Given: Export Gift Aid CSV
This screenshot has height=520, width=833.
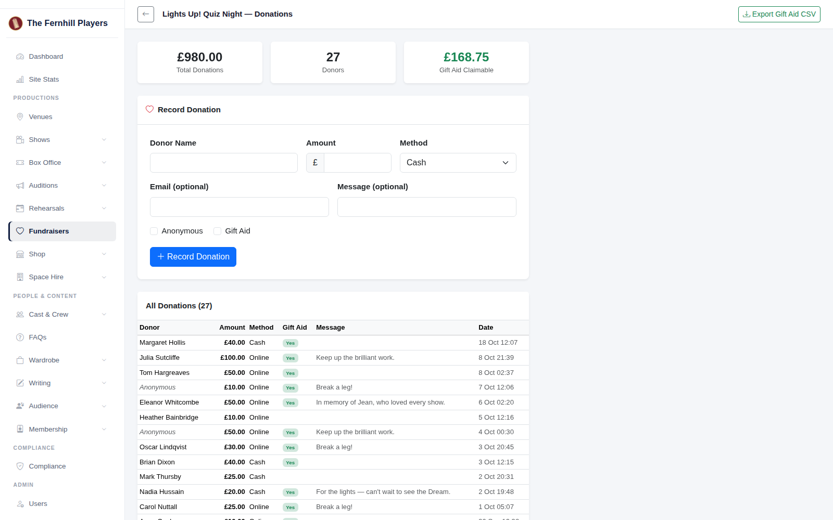Looking at the screenshot, I should (779, 14).
